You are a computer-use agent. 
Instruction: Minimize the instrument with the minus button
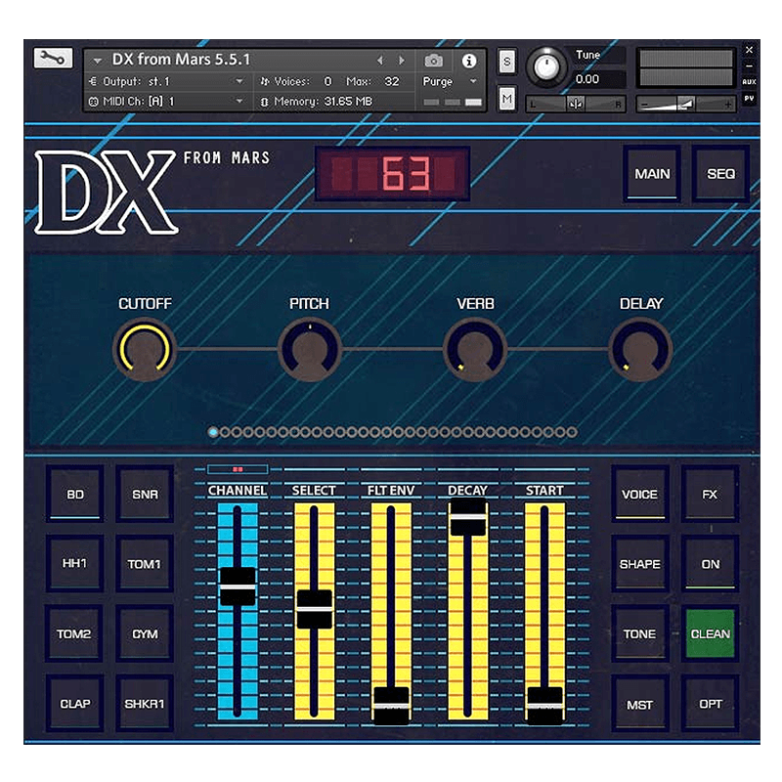[749, 65]
